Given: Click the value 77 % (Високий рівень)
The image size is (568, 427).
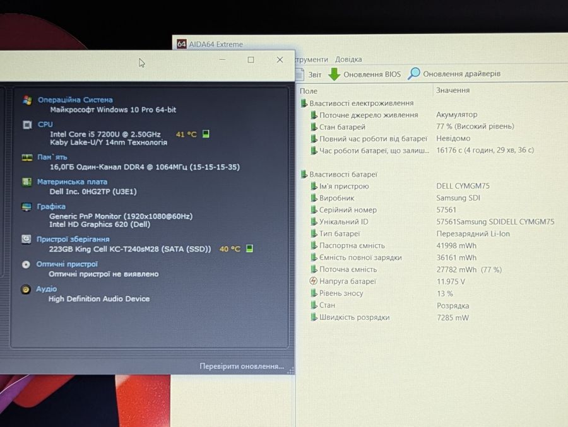Looking at the screenshot, I should coord(475,126).
